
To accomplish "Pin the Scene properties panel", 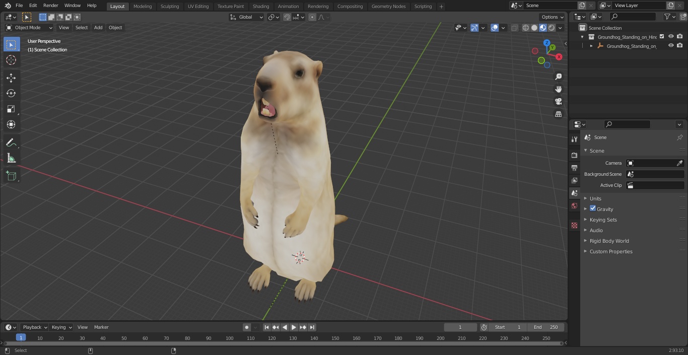I will [679, 137].
